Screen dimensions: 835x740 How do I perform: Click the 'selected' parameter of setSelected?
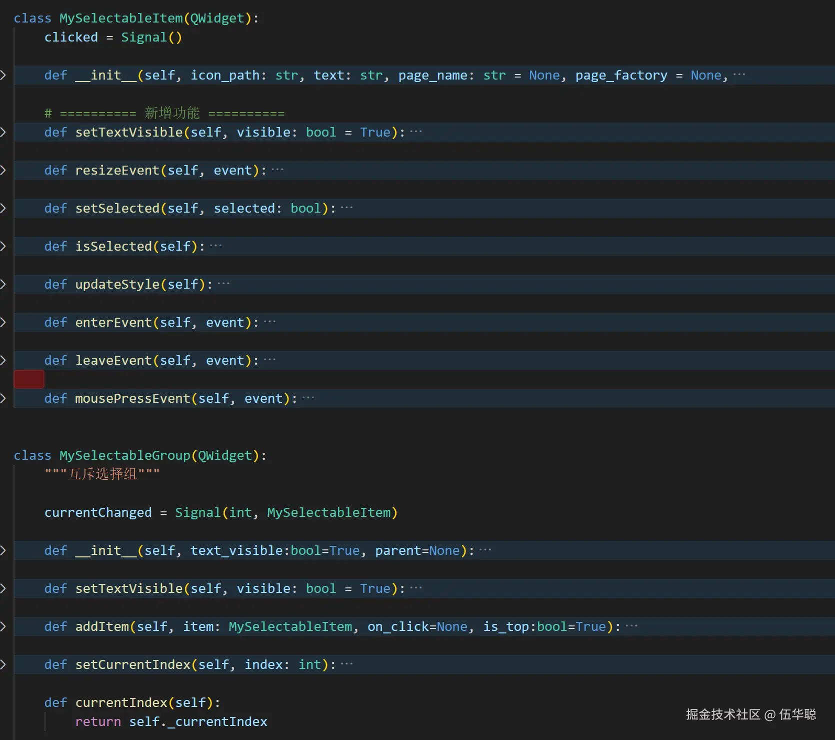click(244, 208)
